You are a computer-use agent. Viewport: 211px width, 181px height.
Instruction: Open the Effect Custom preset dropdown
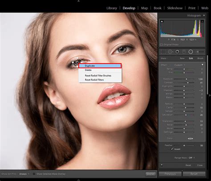(x=180, y=65)
